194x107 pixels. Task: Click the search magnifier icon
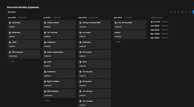182,12
